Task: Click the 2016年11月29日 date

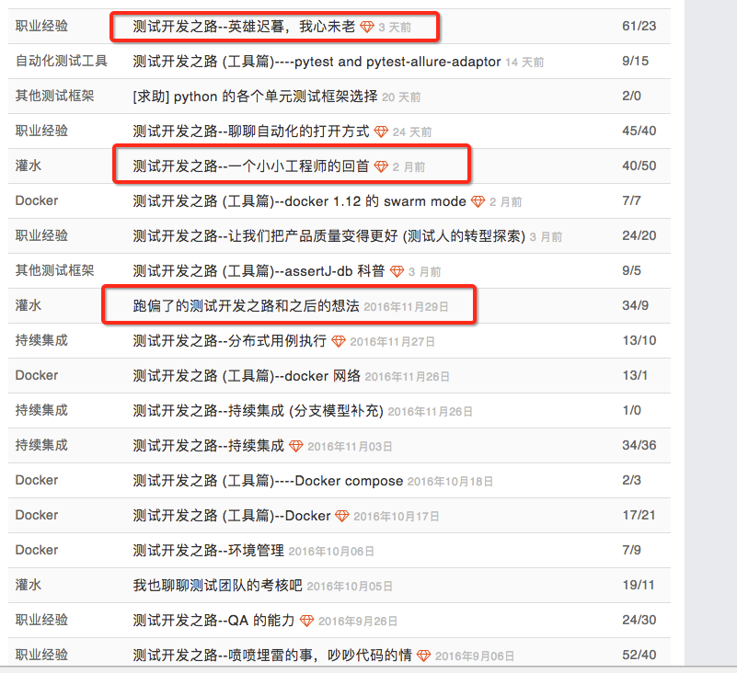Action: tap(406, 307)
